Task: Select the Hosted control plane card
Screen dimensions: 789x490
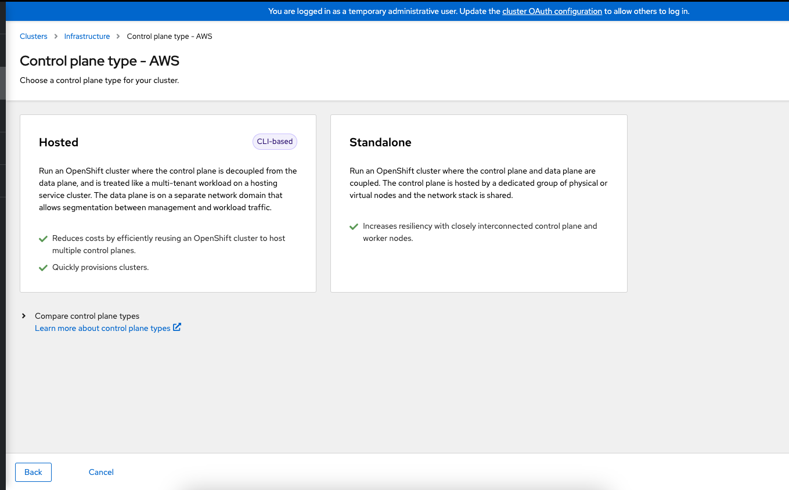Action: point(168,203)
